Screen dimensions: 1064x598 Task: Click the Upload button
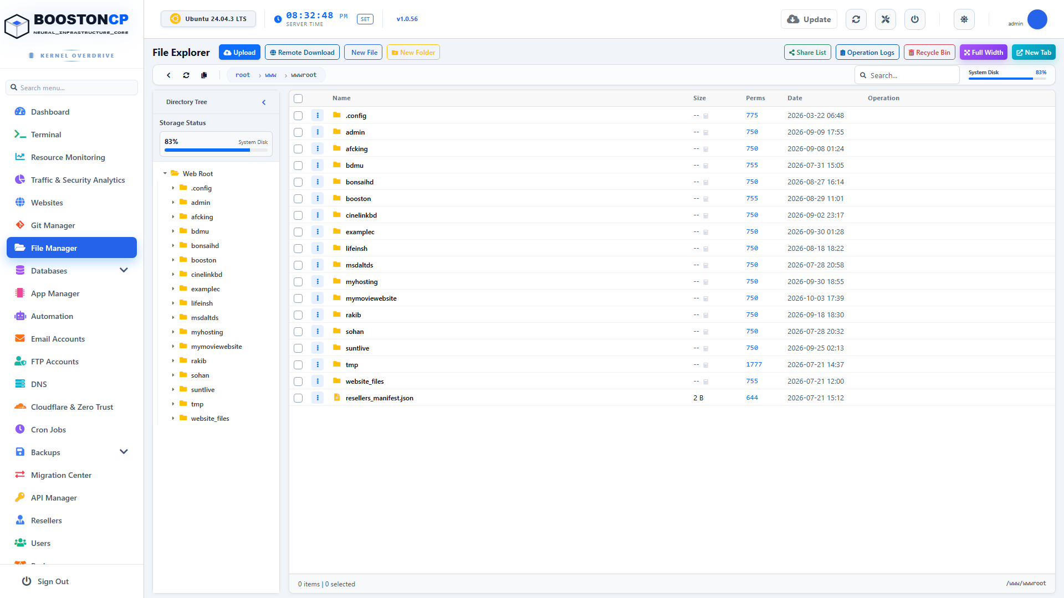coord(239,52)
